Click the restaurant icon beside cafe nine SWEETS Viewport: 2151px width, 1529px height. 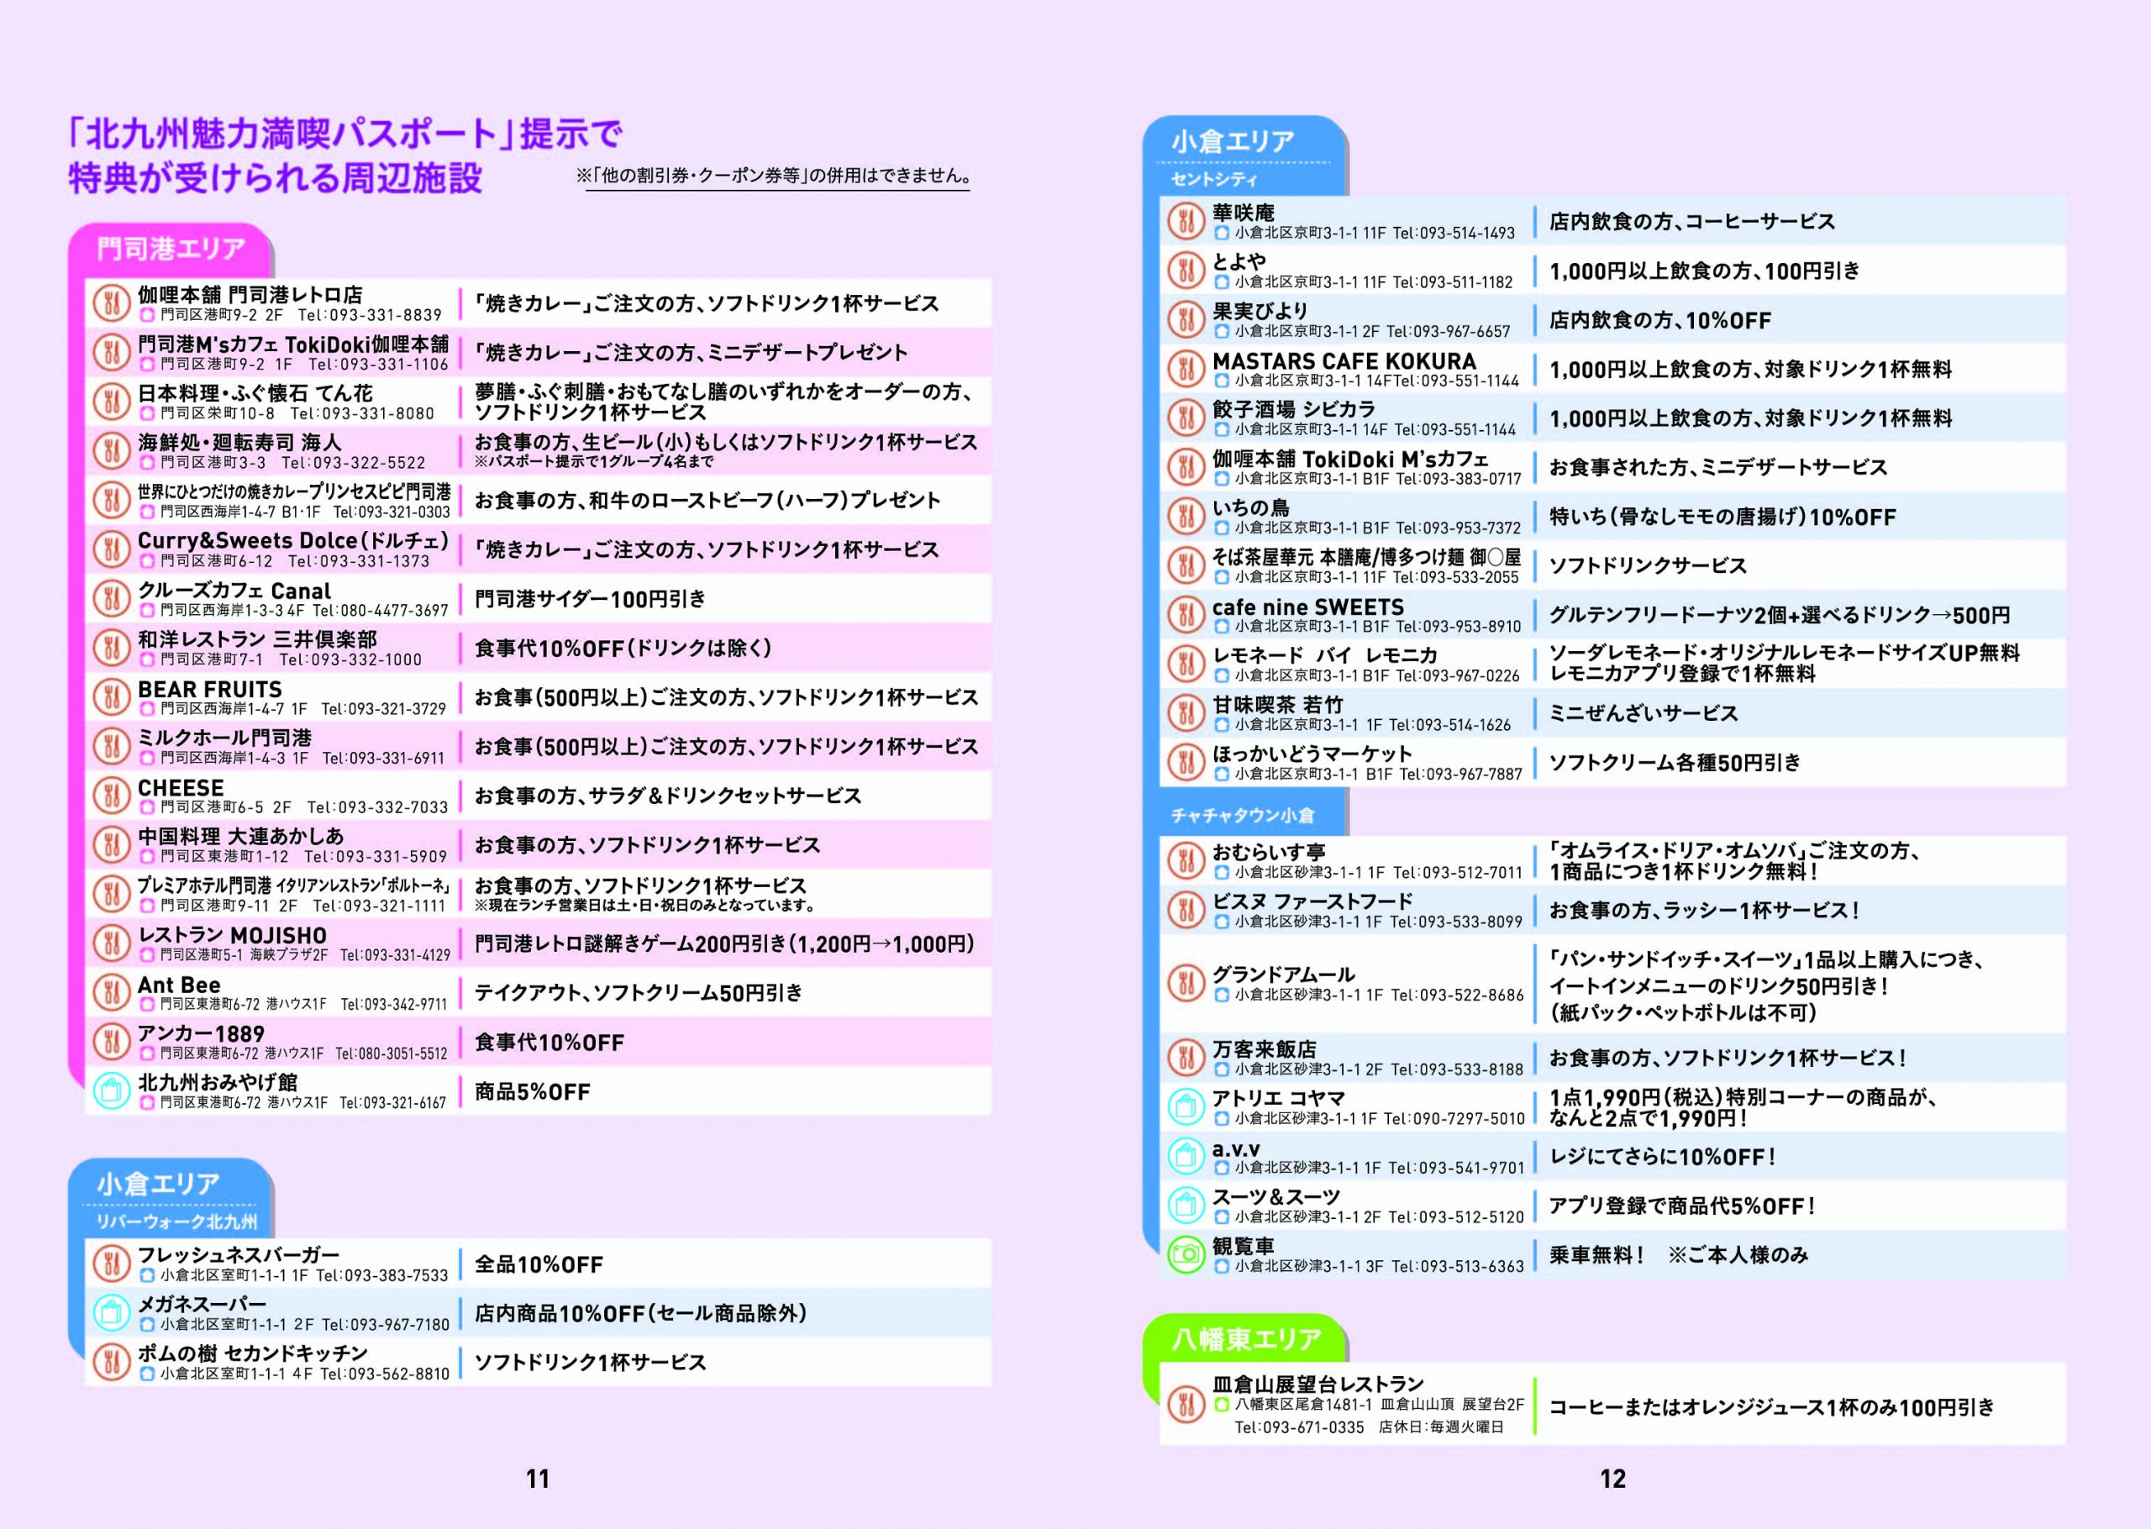[1186, 615]
